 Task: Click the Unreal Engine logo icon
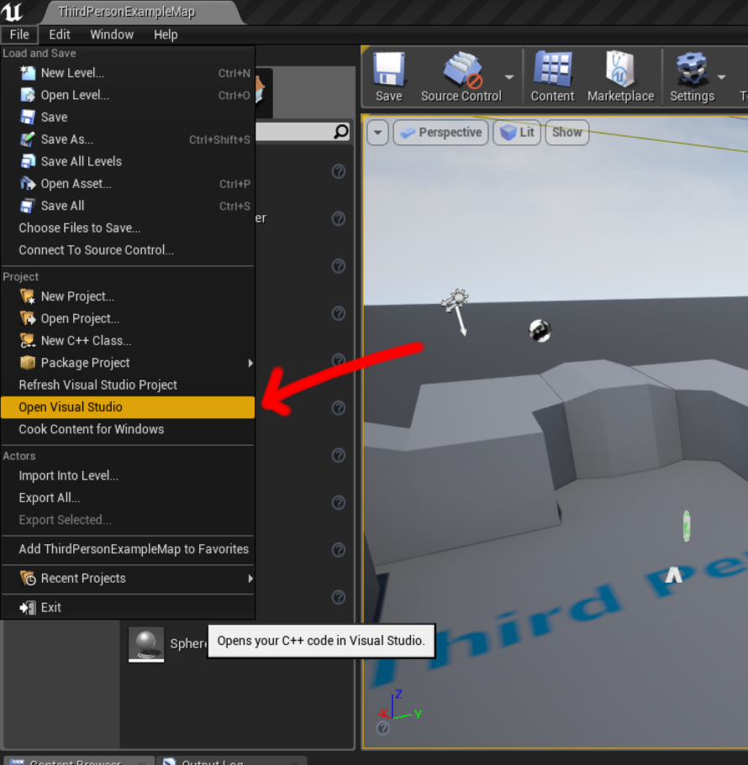tap(13, 12)
